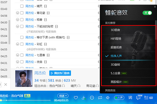This screenshot has height=104, width=157.
Task: Click headphone icon next to 告白气球
Action: [x=63, y=86]
